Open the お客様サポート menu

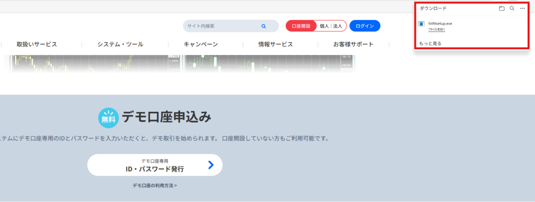point(354,44)
